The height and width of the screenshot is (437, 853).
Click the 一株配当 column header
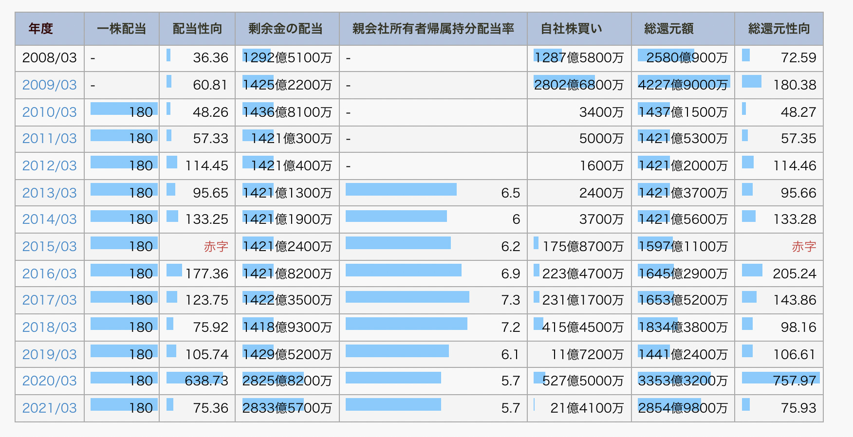pyautogui.click(x=122, y=29)
